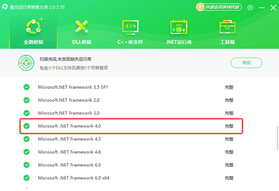Click the green check for Framework 6.0
The width and height of the screenshot is (279, 191).
[x=27, y=165]
